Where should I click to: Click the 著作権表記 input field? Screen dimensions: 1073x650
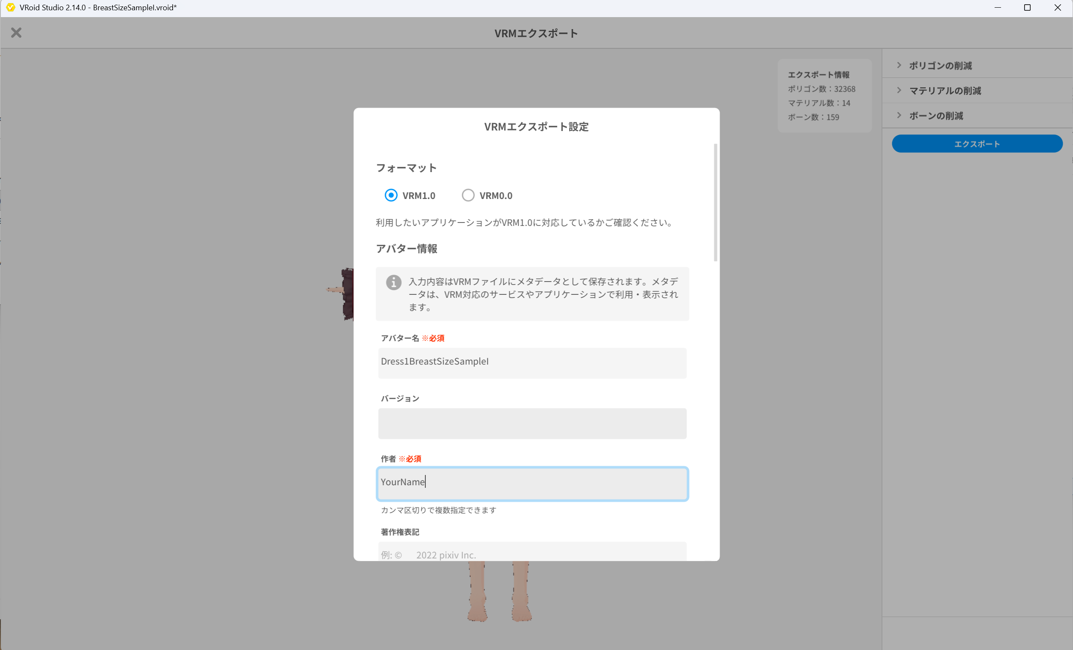[532, 552]
